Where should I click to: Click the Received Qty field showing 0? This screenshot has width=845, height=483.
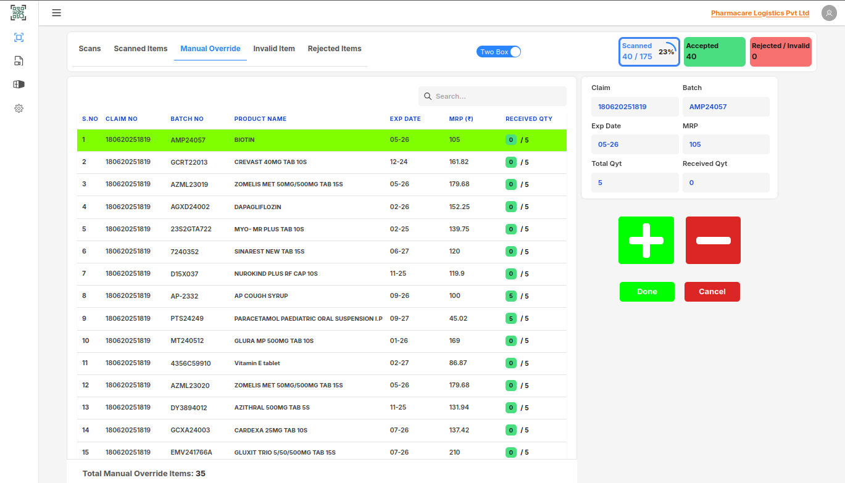click(x=725, y=183)
